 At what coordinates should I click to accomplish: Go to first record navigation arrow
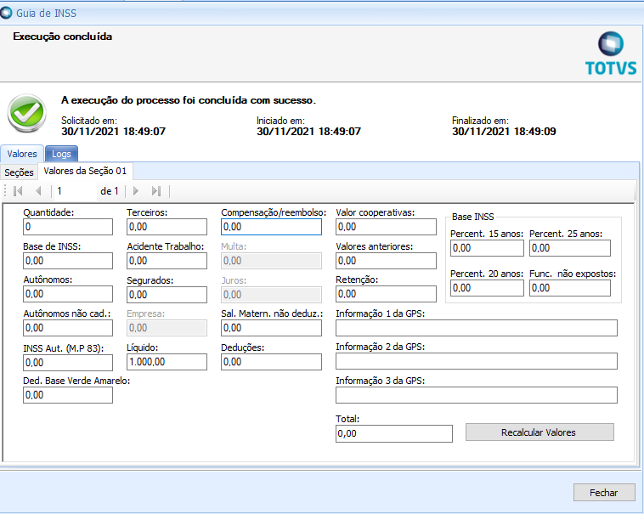click(18, 191)
